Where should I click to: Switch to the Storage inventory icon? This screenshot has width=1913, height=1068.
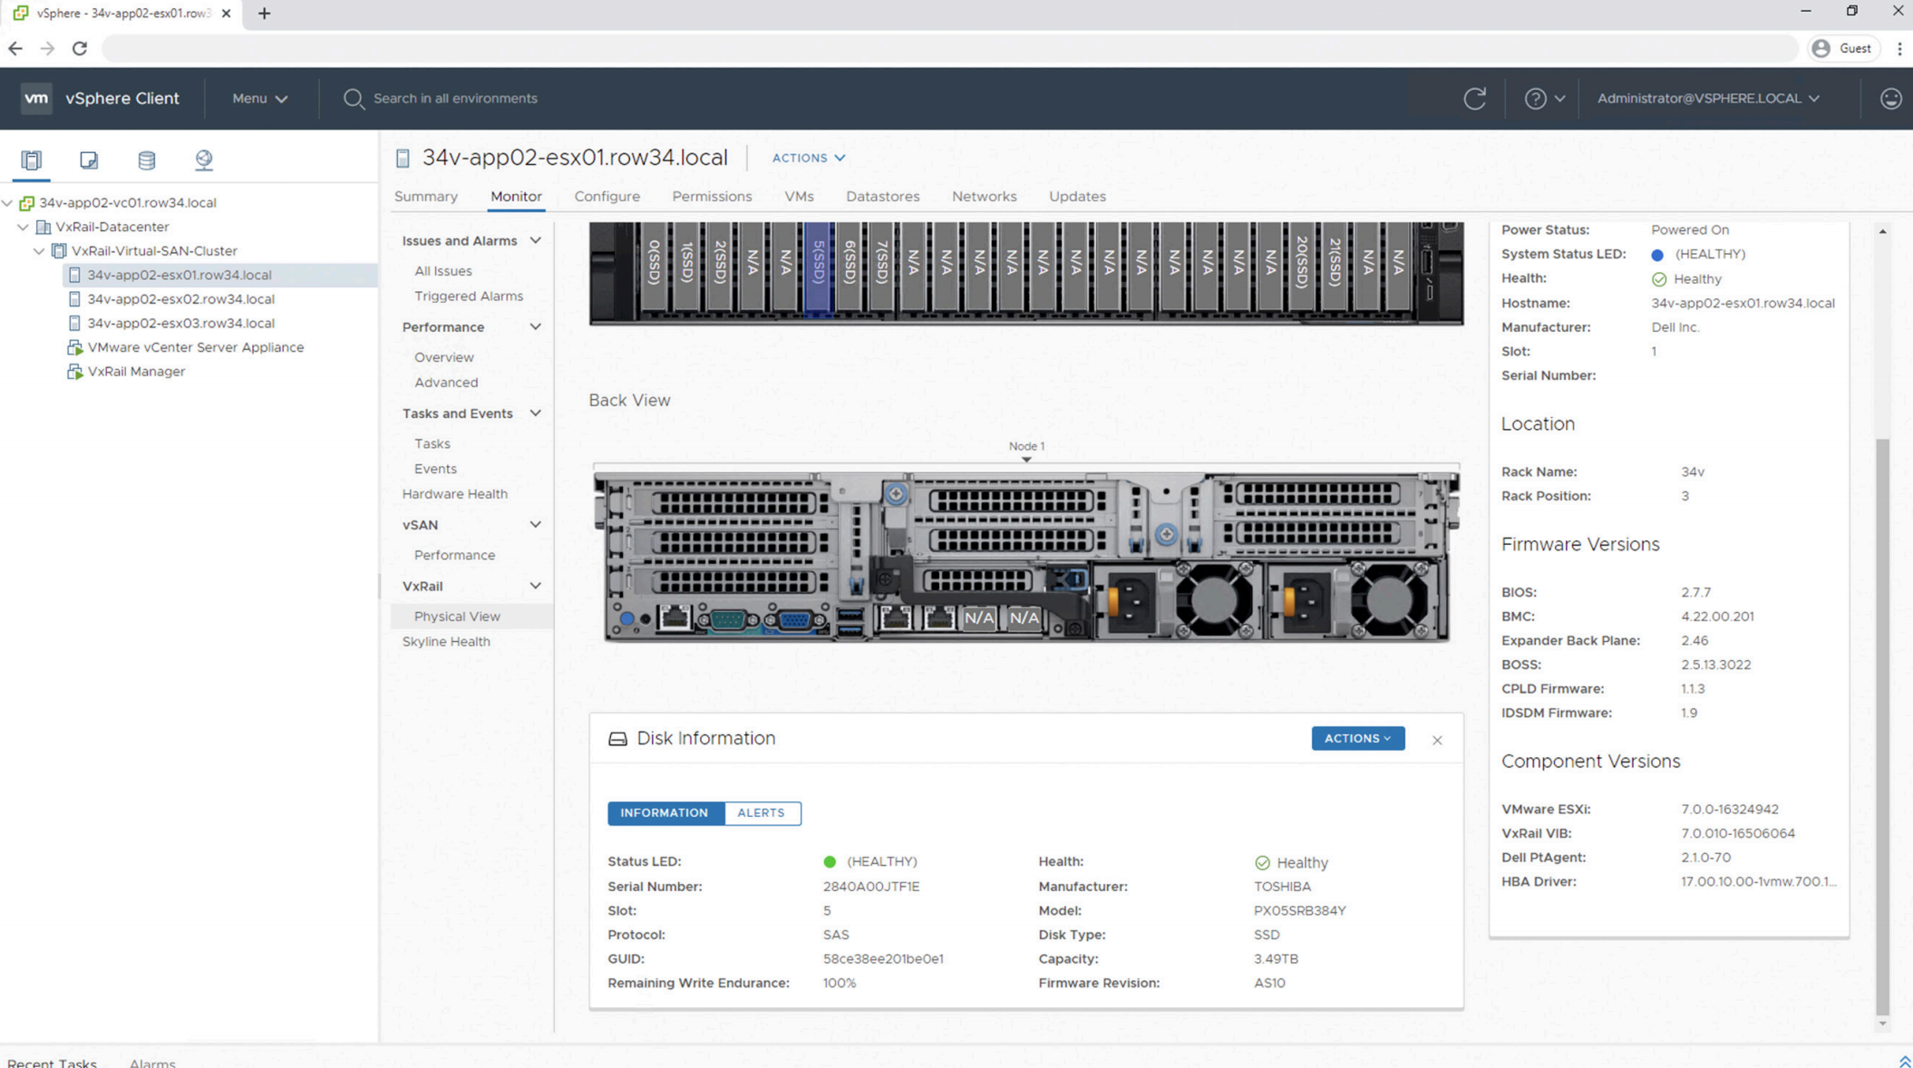146,160
